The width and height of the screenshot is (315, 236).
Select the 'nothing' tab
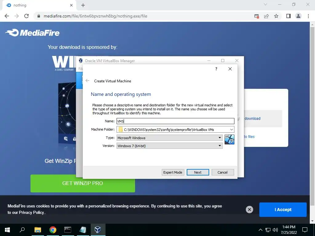tap(39, 6)
